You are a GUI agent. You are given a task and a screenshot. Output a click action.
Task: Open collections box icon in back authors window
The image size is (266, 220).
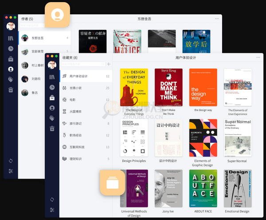pos(11,59)
